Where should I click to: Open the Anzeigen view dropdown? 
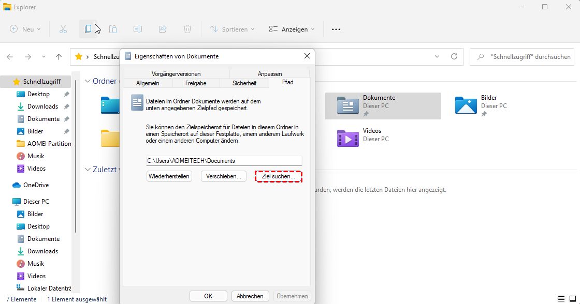pyautogui.click(x=292, y=29)
